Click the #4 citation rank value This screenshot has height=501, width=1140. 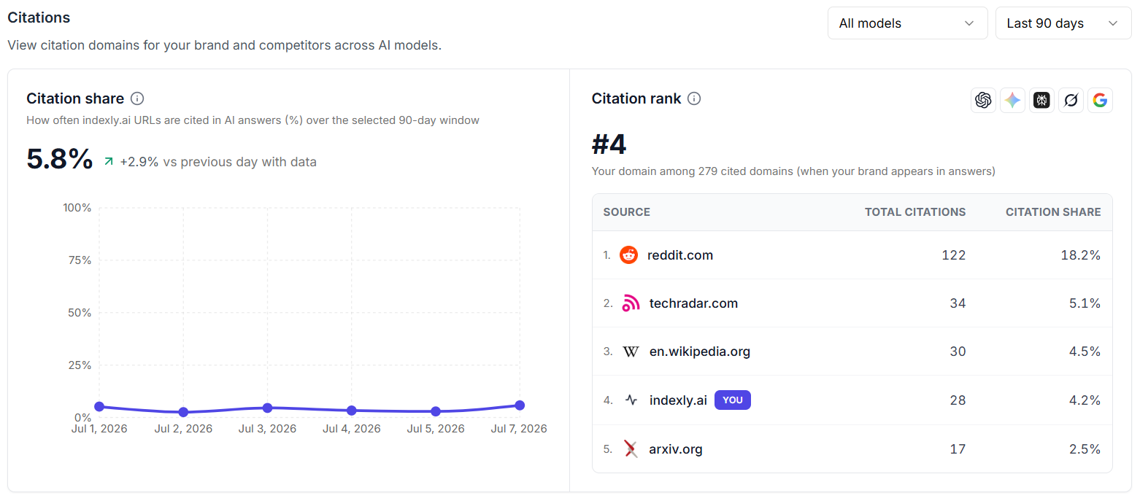click(609, 144)
